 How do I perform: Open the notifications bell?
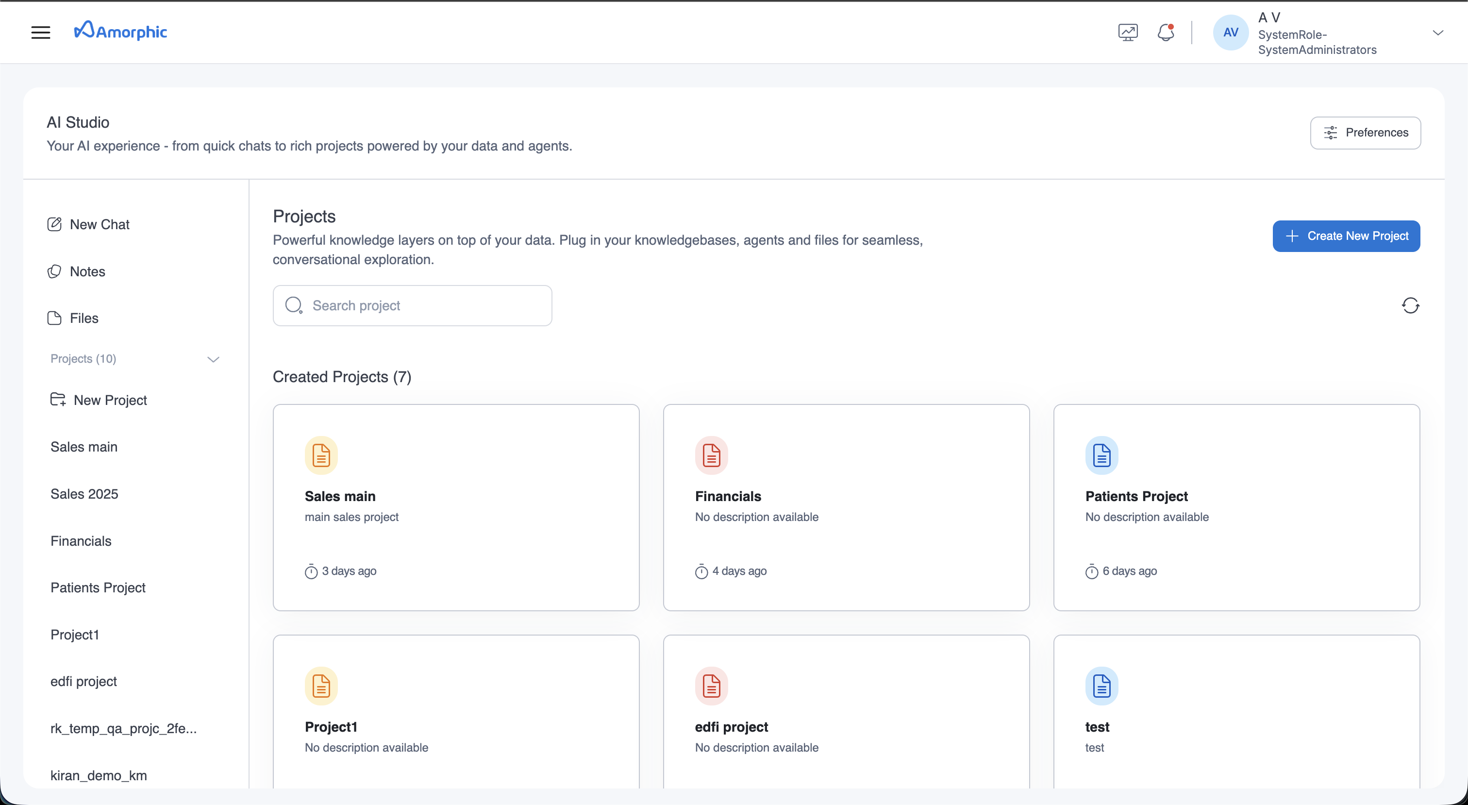[x=1166, y=33]
